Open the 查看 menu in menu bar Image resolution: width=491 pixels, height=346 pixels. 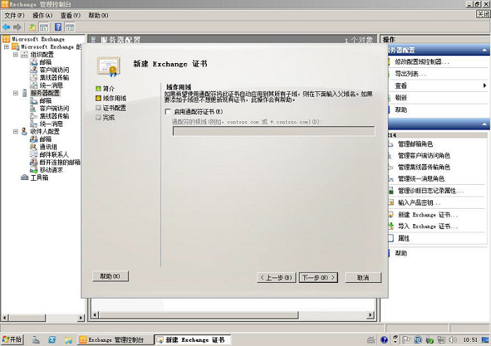pos(69,15)
